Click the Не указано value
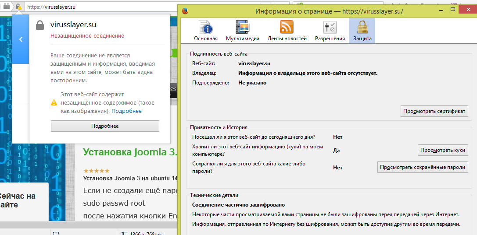 (252, 82)
